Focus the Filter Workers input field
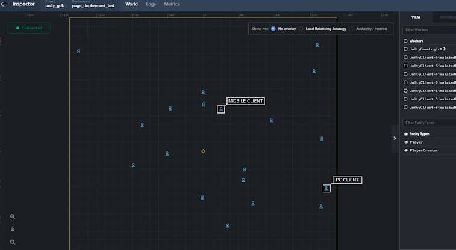 429,30
